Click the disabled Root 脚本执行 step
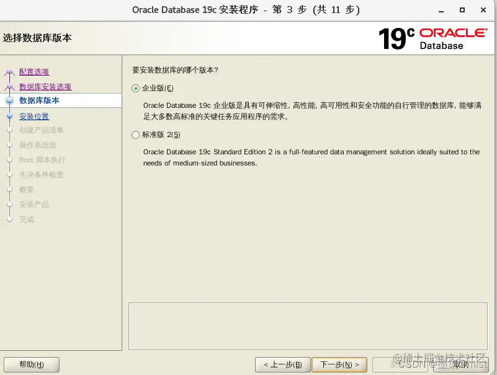497x375 pixels. (x=42, y=160)
